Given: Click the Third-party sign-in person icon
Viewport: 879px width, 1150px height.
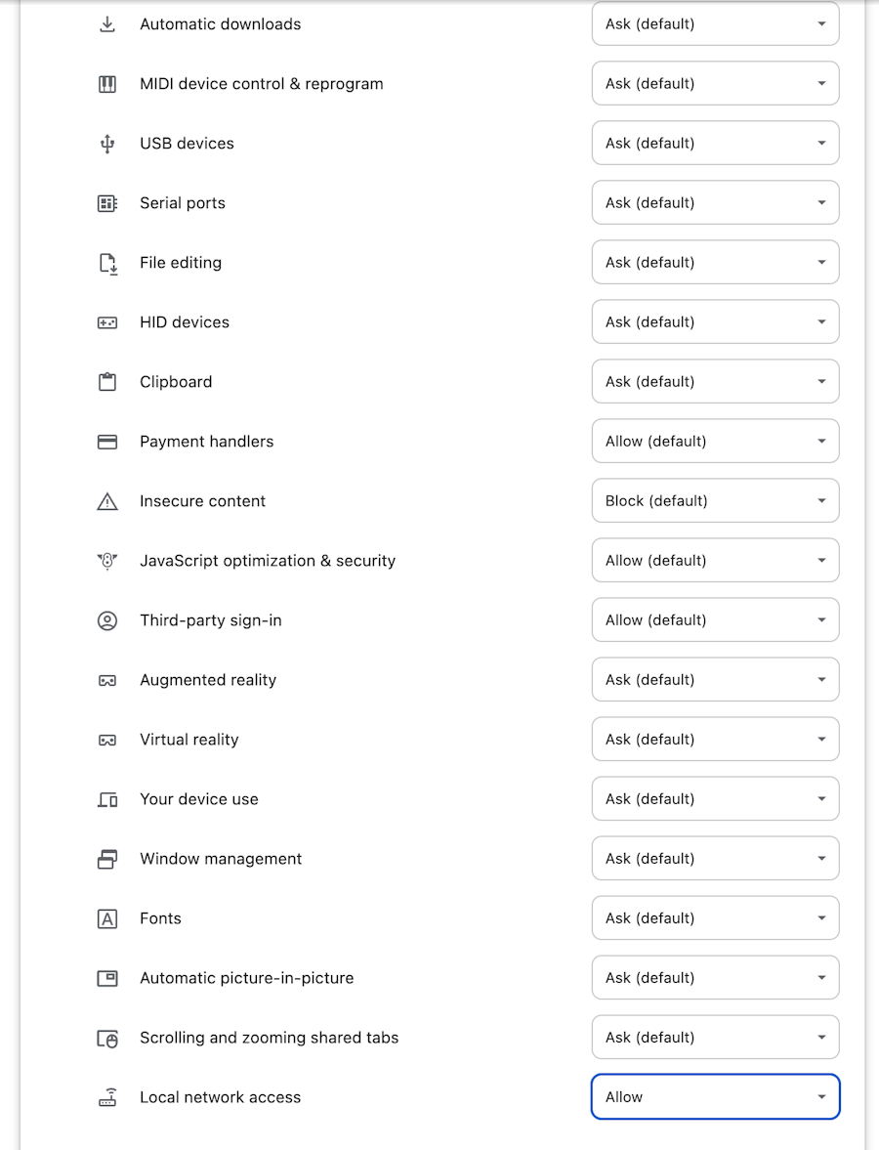Looking at the screenshot, I should (107, 620).
